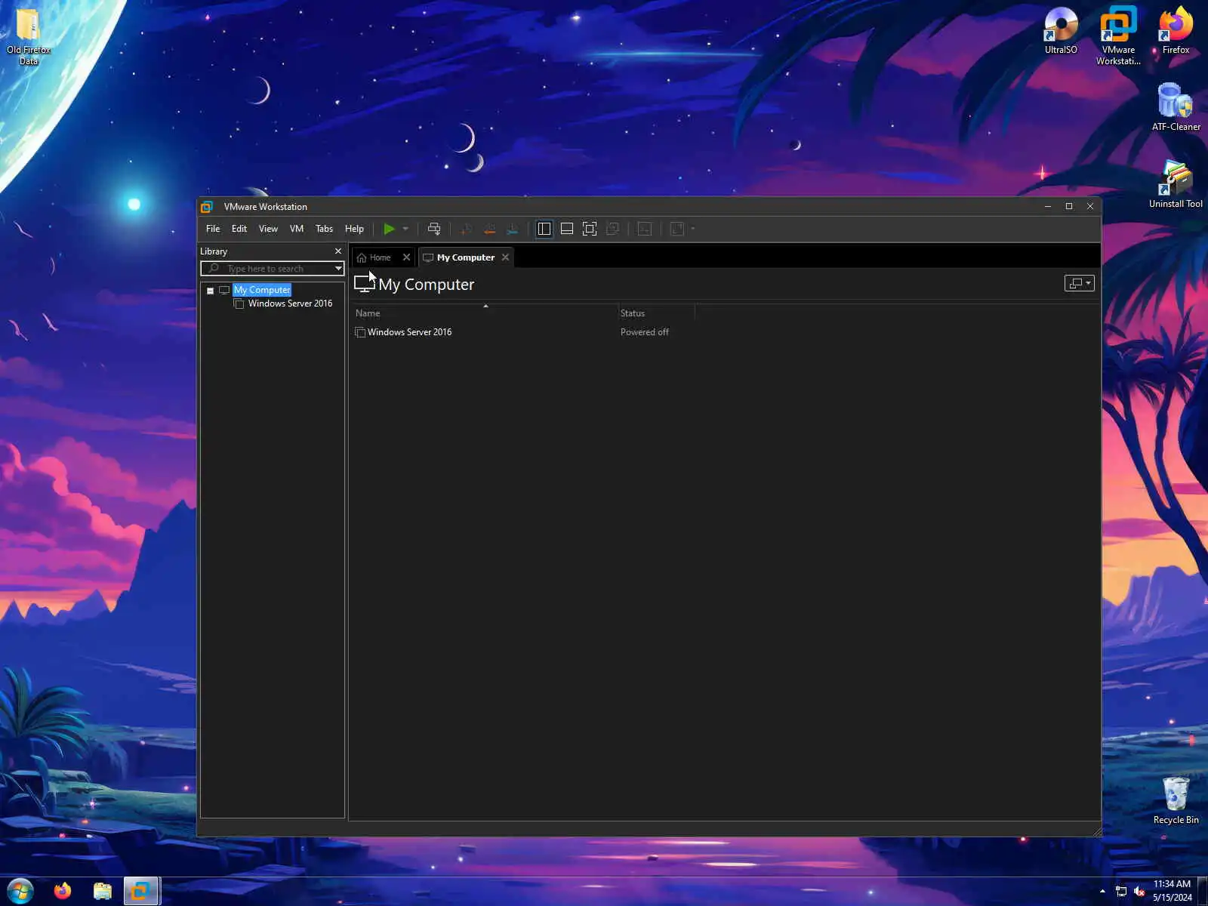The width and height of the screenshot is (1208, 906).
Task: Select the Firefox desktop shortcut
Action: point(1176,30)
